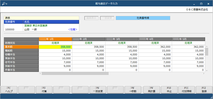Select the 技能手当 row header
213x99 pixels.
point(21,66)
